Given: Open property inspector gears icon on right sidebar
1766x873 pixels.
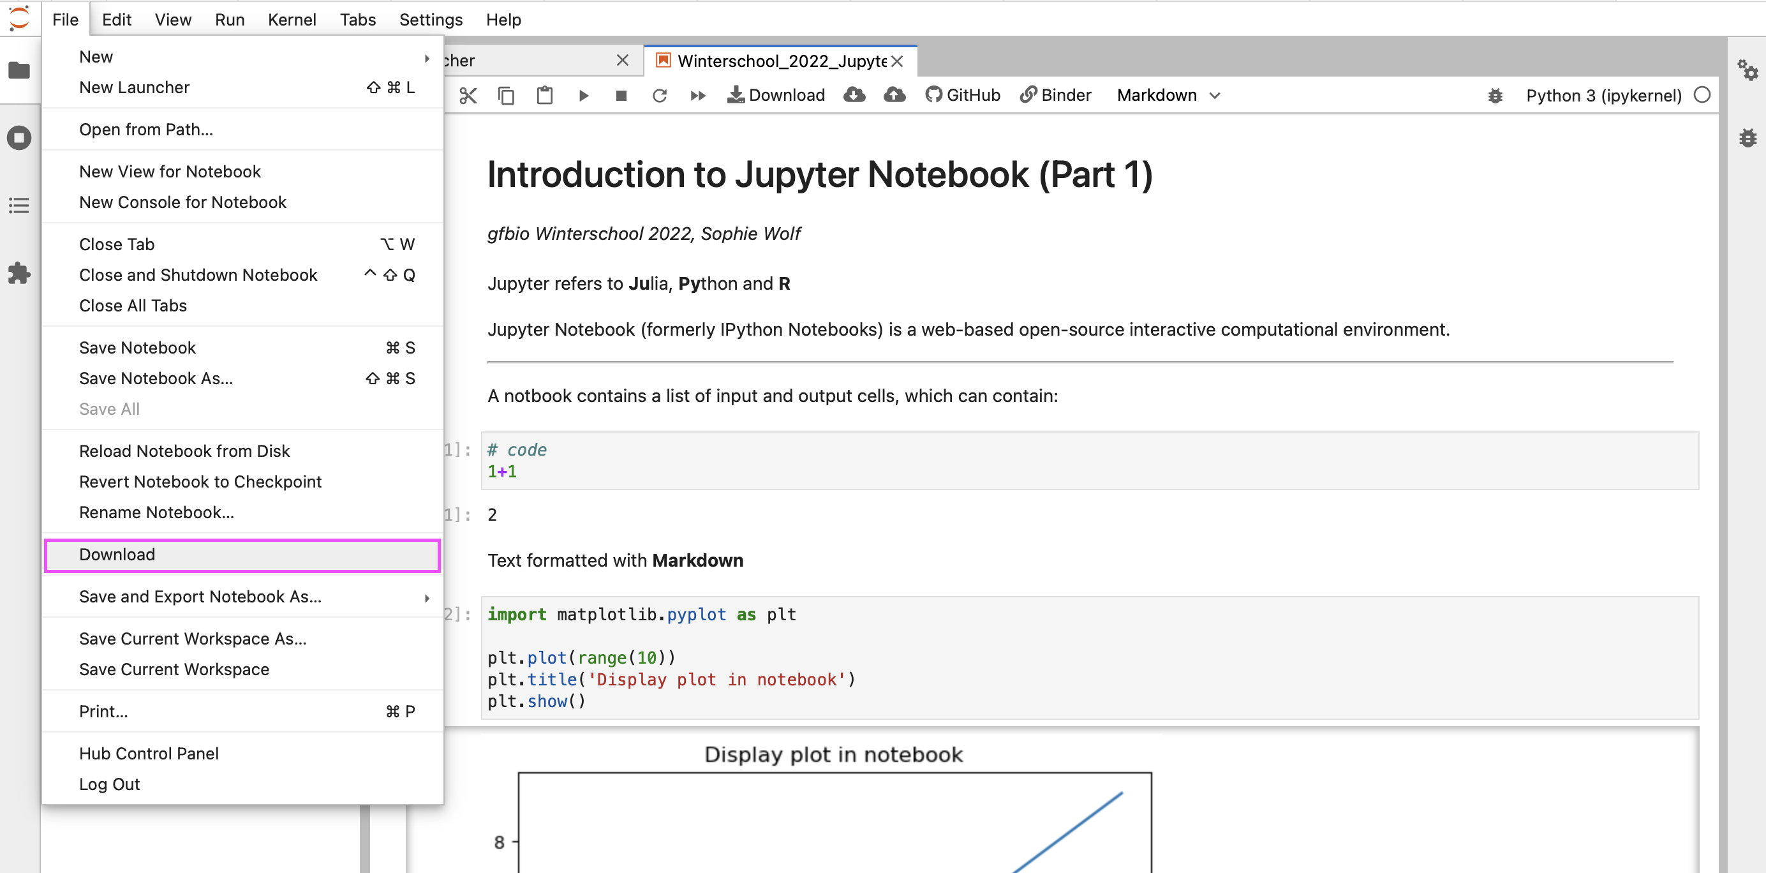Looking at the screenshot, I should pyautogui.click(x=1747, y=70).
